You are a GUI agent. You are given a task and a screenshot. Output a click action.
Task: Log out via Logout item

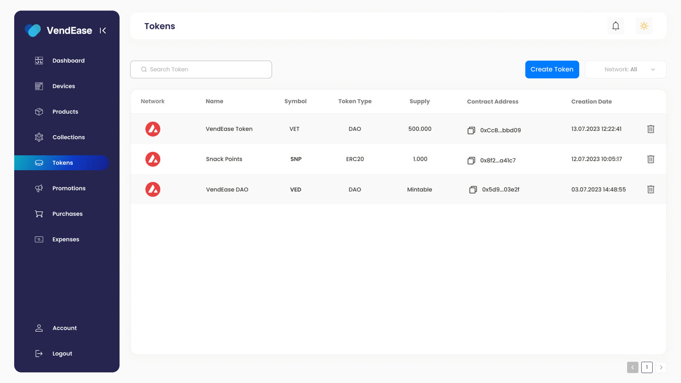[x=61, y=353]
